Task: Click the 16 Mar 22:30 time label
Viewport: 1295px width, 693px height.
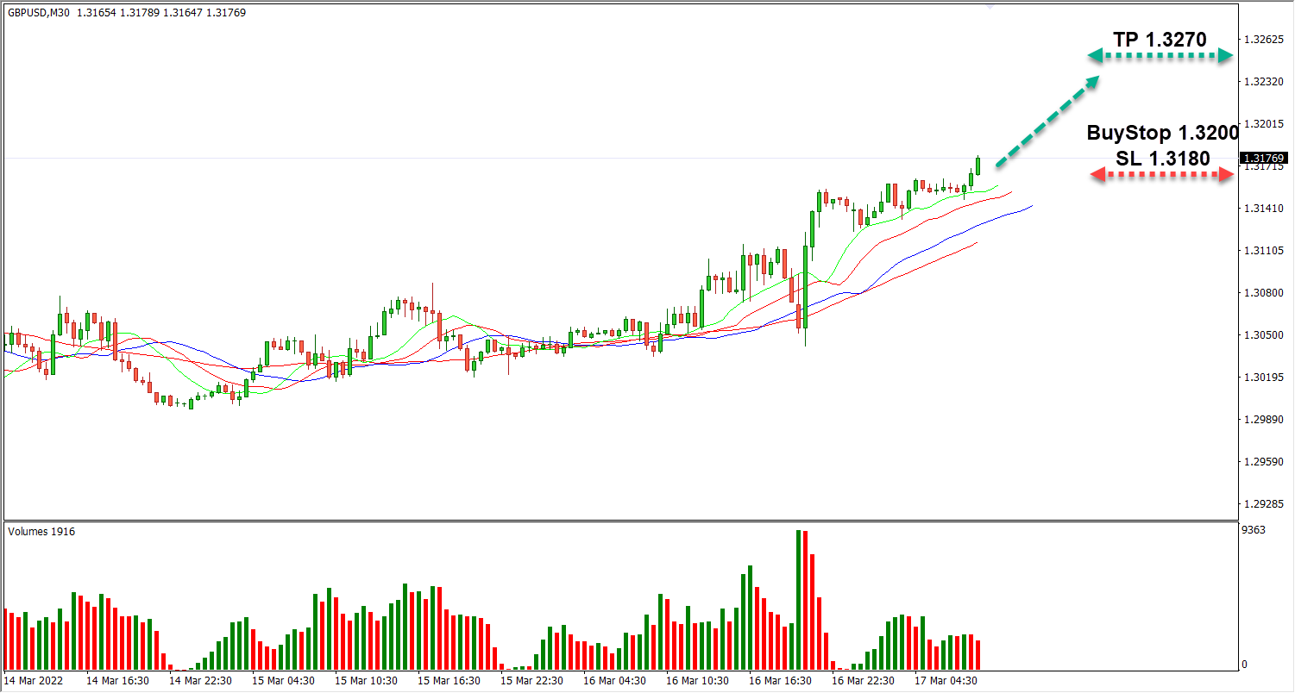Action: point(863,681)
